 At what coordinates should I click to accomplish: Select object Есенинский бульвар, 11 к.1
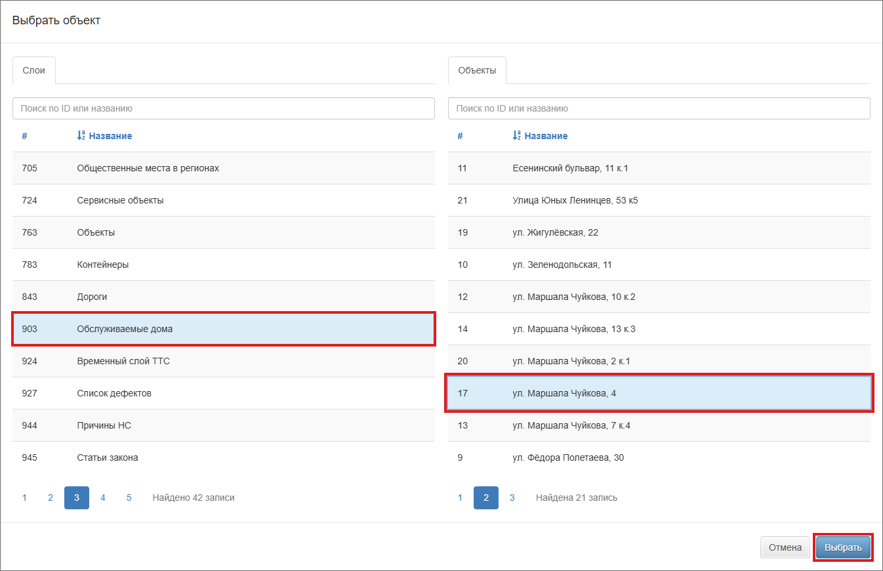659,168
